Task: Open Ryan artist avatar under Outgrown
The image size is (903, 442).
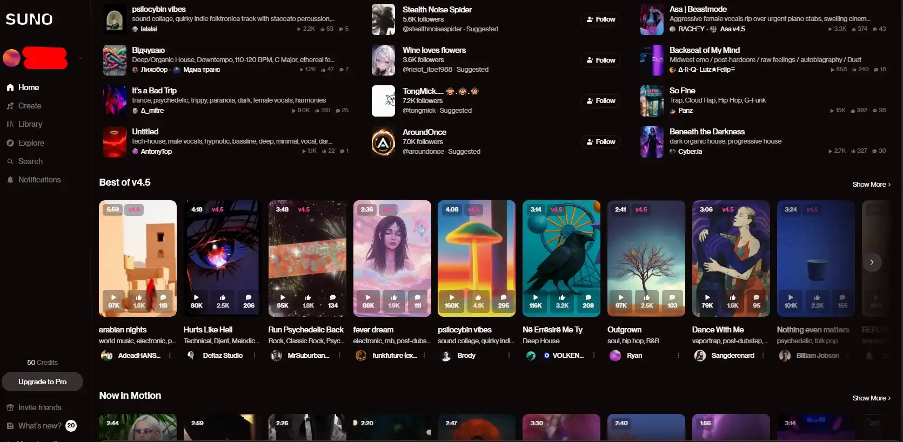Action: 615,356
